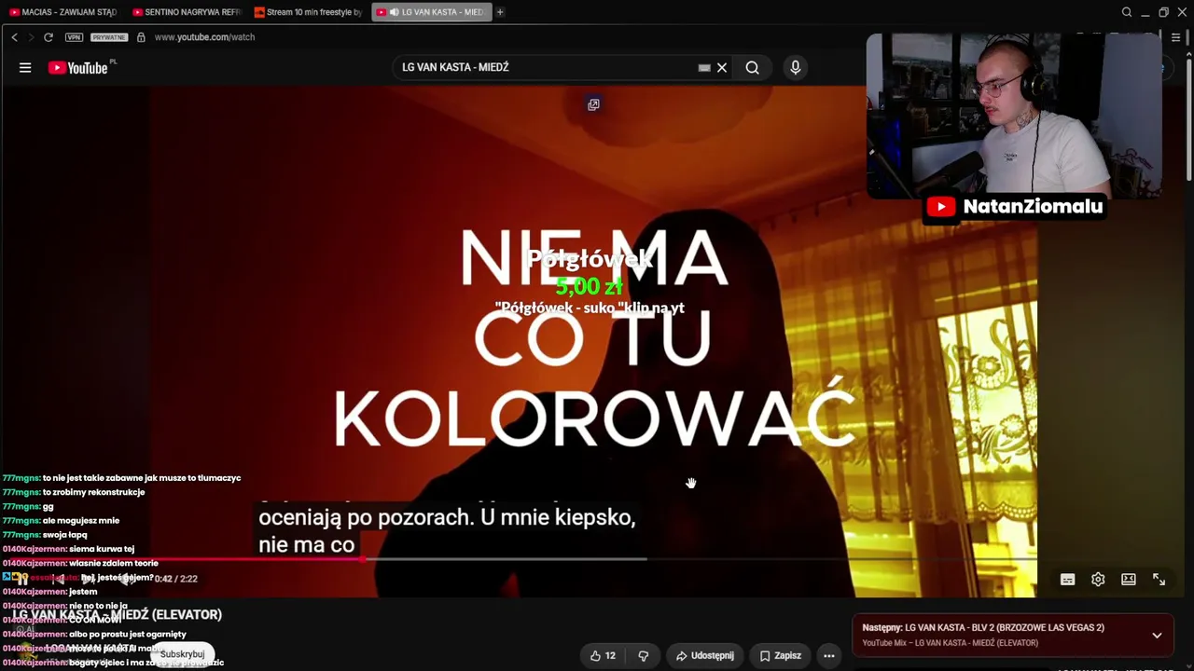The image size is (1194, 671).
Task: Open the YouTube hamburger guide menu
Action: tap(25, 67)
